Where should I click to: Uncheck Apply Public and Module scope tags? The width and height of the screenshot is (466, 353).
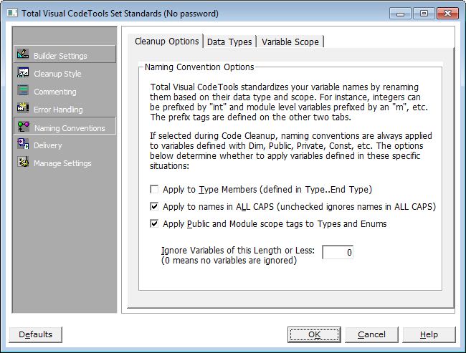154,223
